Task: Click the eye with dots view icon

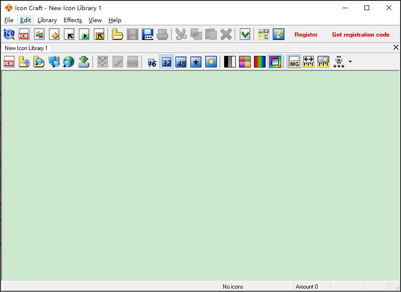Action: tap(339, 62)
